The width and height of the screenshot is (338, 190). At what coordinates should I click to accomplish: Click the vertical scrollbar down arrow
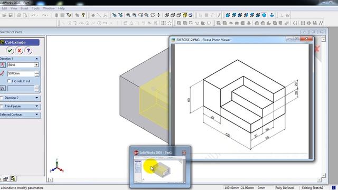click(323, 175)
